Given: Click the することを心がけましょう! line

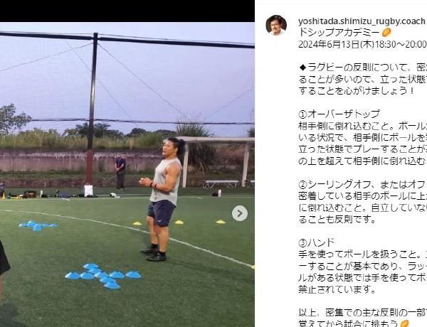Looking at the screenshot, I should (357, 90).
